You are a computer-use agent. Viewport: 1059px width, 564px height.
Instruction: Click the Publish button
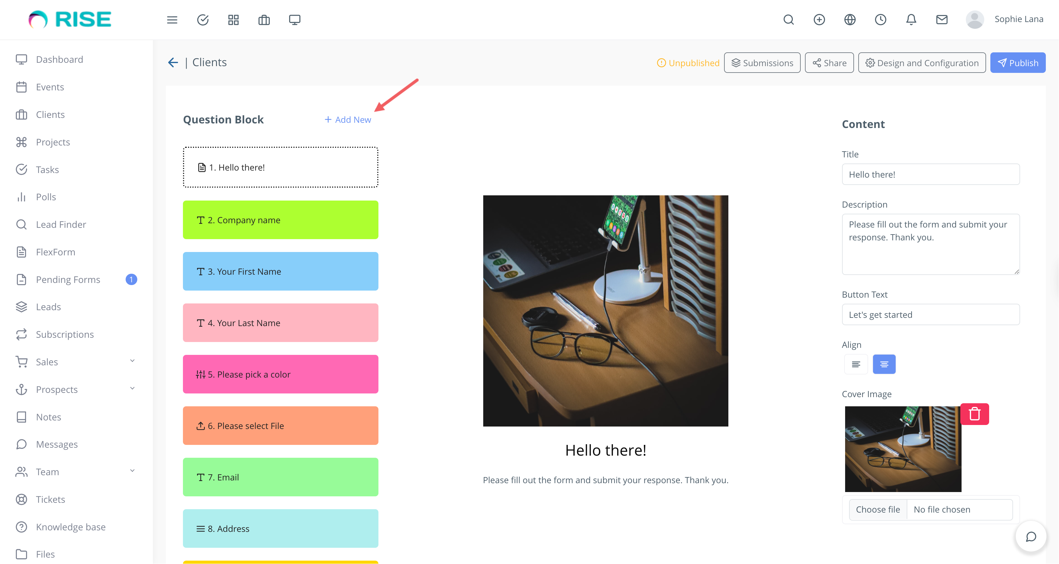1017,63
